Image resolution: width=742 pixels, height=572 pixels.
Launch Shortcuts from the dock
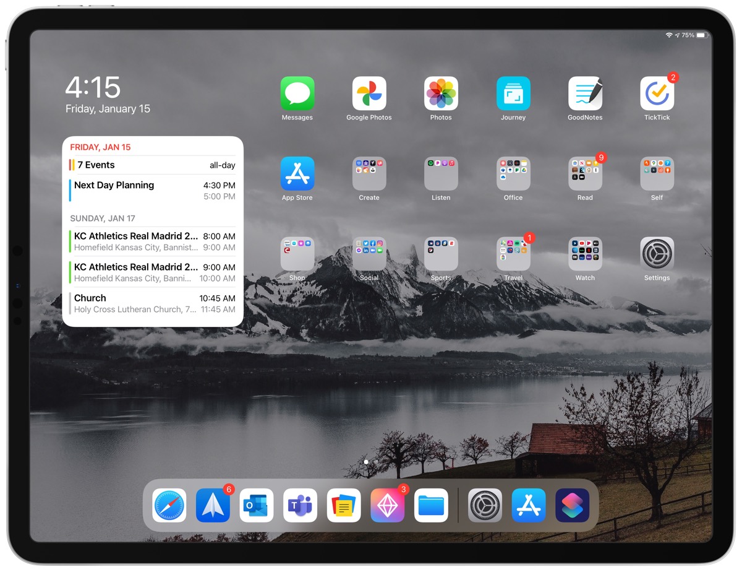point(572,505)
